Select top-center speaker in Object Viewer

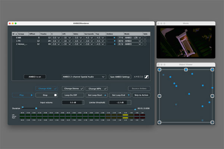tap(186, 70)
